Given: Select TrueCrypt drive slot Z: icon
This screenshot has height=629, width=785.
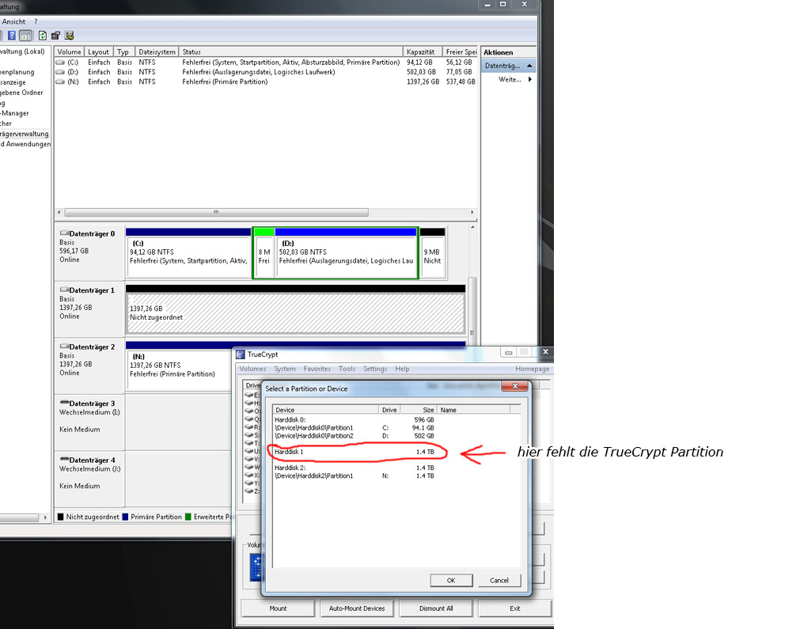Looking at the screenshot, I should 248,491.
